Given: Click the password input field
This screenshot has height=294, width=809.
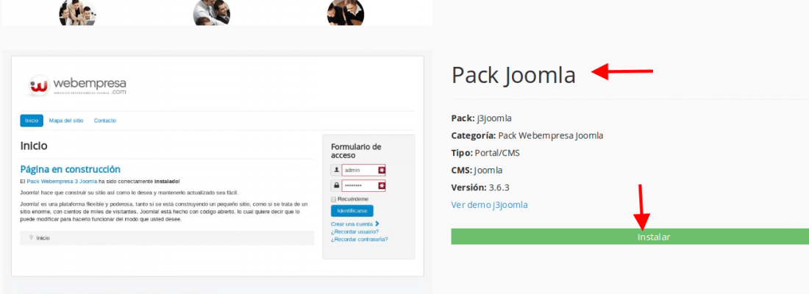Looking at the screenshot, I should tap(364, 186).
